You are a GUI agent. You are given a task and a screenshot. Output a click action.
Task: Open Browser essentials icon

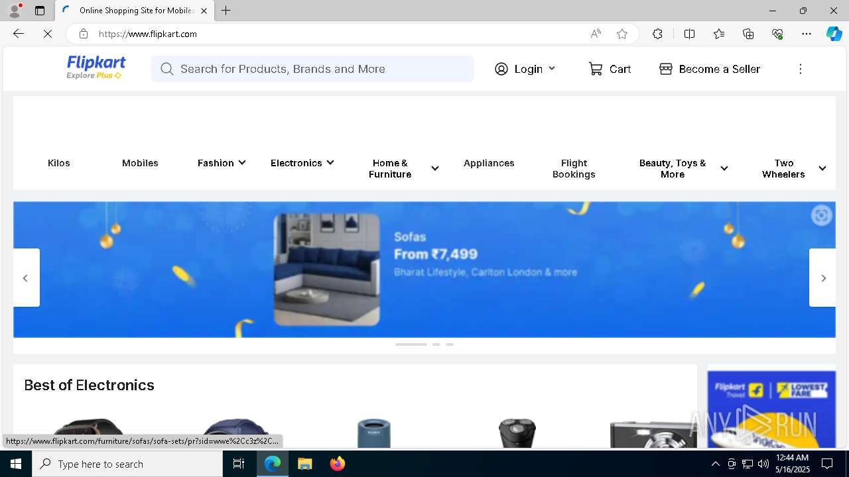pyautogui.click(x=777, y=34)
